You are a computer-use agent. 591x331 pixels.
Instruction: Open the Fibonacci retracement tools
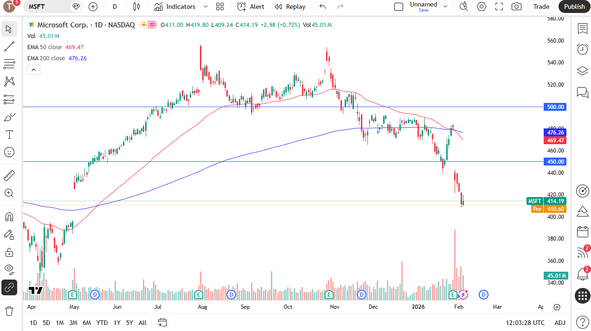click(9, 64)
